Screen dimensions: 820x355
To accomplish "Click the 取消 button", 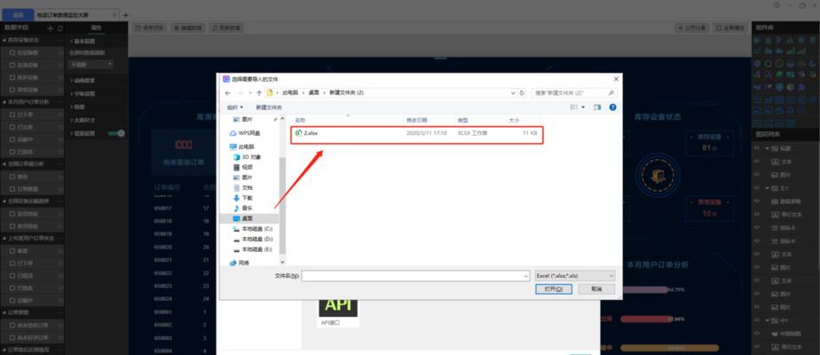I will click(x=596, y=289).
